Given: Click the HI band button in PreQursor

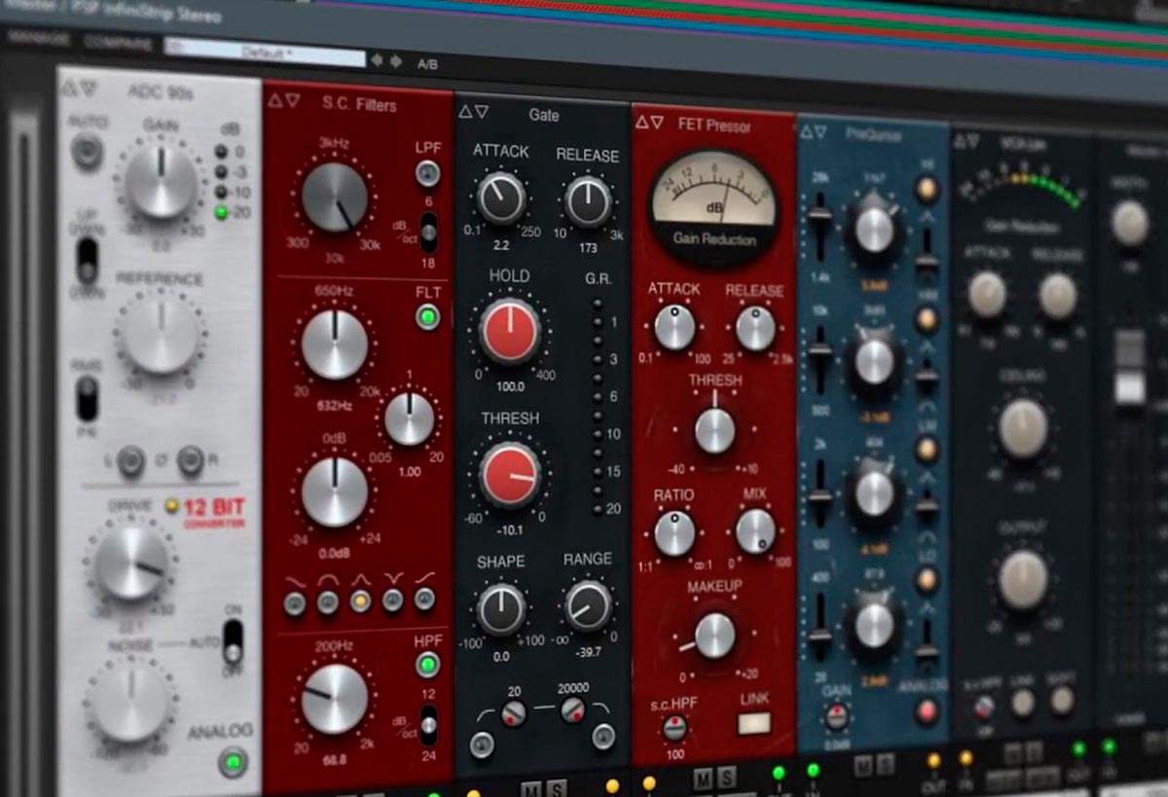Looking at the screenshot, I should point(928,190).
